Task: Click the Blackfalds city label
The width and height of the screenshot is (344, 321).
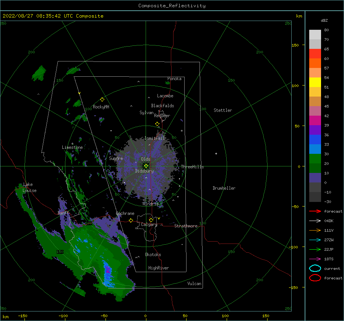Action: tap(162, 106)
